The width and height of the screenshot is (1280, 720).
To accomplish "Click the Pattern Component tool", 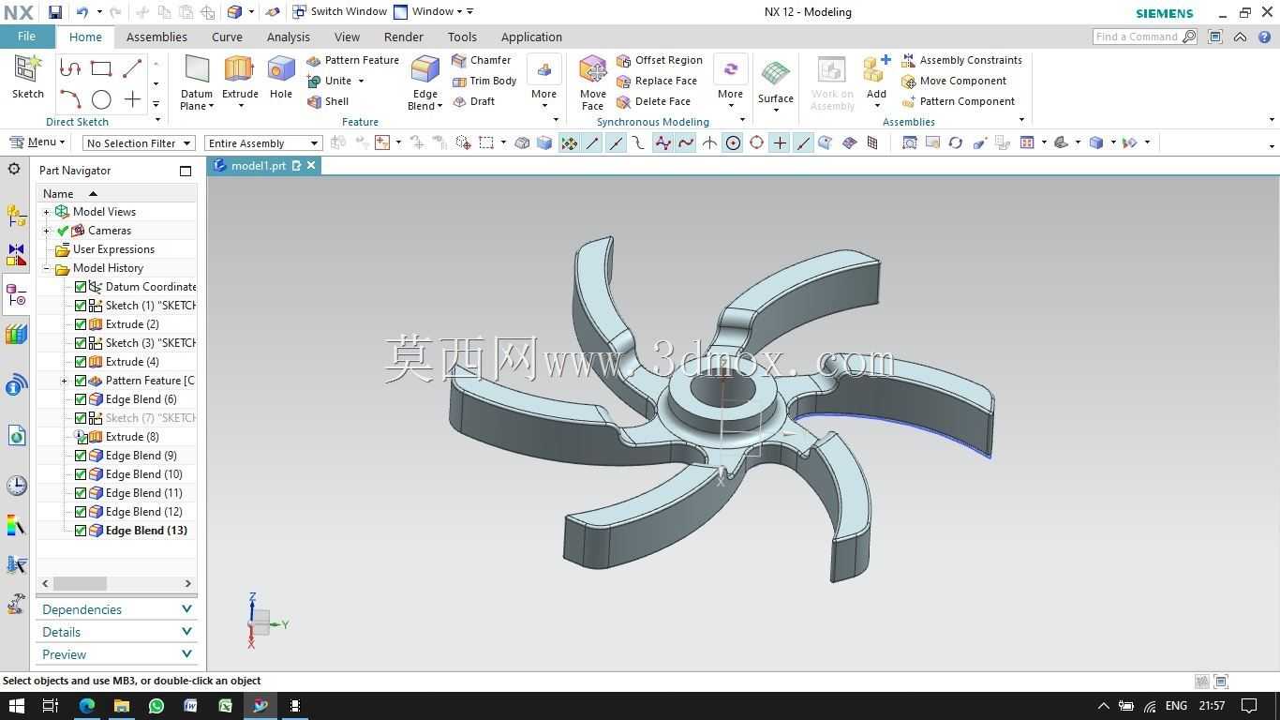I will pyautogui.click(x=958, y=101).
